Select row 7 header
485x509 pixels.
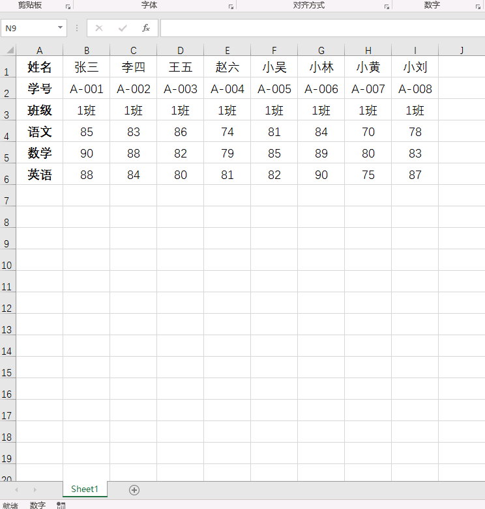[x=8, y=196]
